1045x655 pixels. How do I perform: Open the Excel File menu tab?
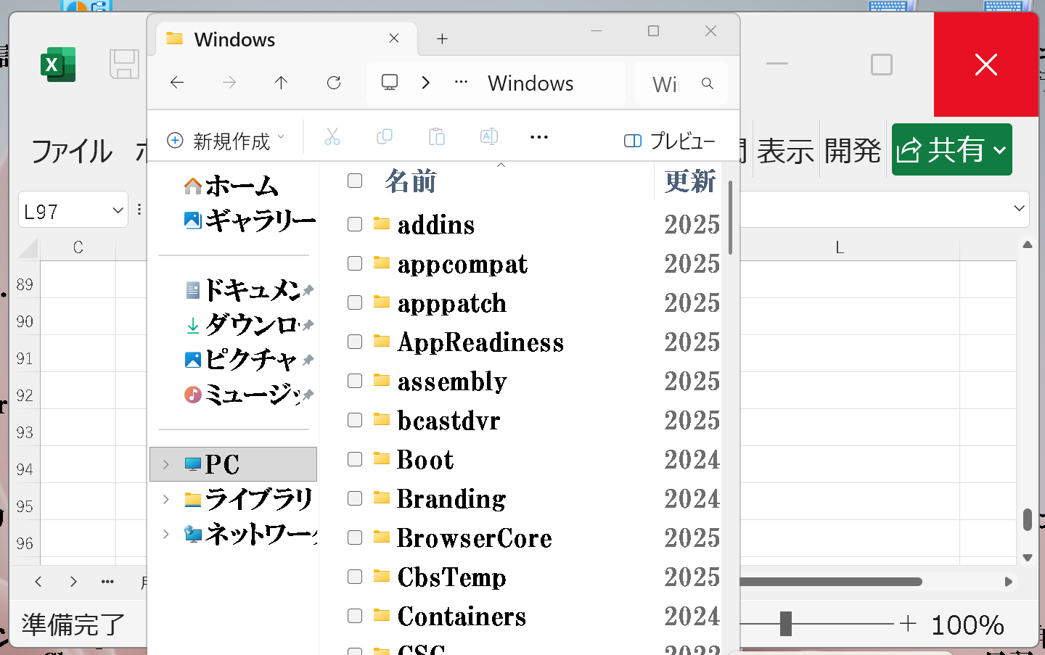(72, 151)
